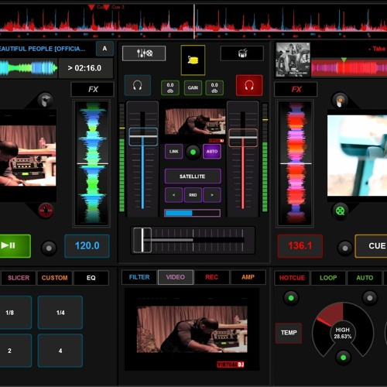Image resolution: width=387 pixels, height=387 pixels.
Task: Open the HOTCUE tab
Action: pos(292,278)
